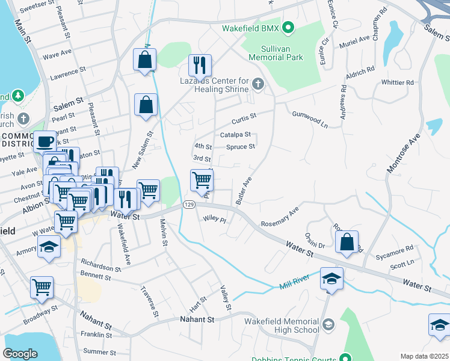Click the Google logo
Image resolution: width=450 pixels, height=361 pixels.
click(20, 354)
